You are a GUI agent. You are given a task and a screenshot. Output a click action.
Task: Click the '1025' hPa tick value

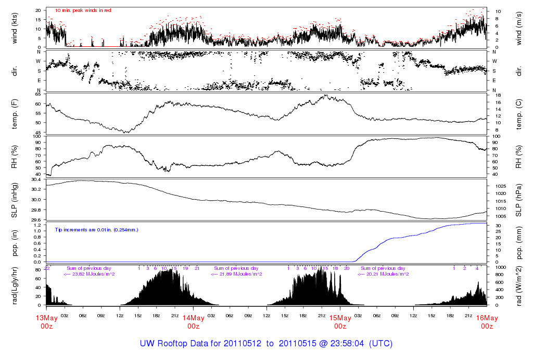501,186
